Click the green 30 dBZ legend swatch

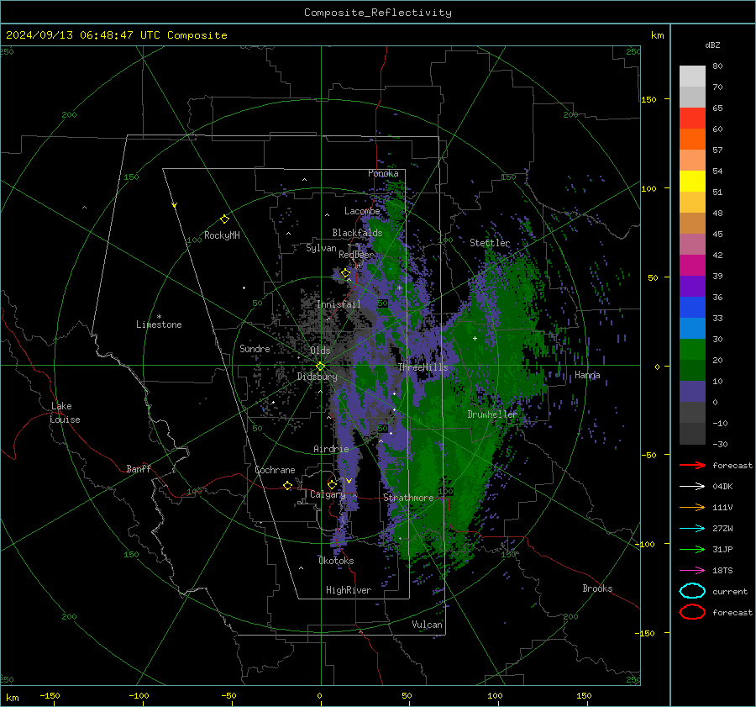692,349
